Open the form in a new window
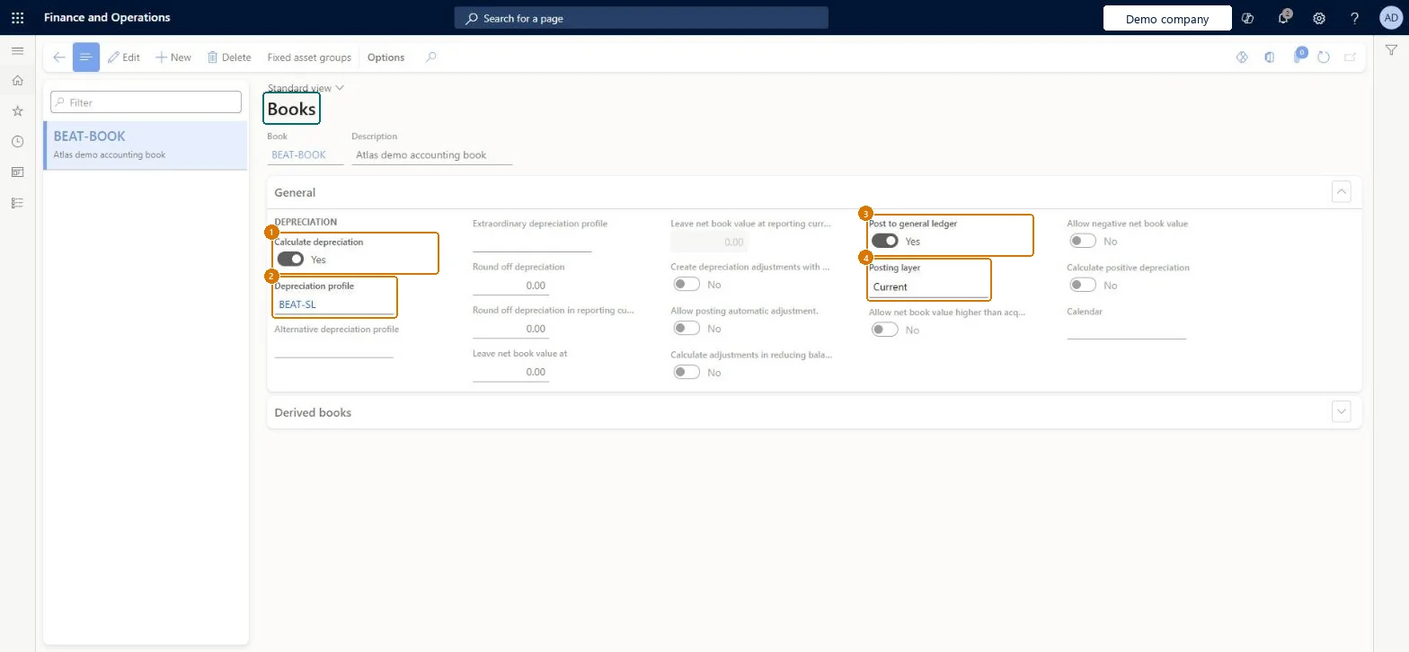Image resolution: width=1409 pixels, height=652 pixels. tap(1350, 57)
